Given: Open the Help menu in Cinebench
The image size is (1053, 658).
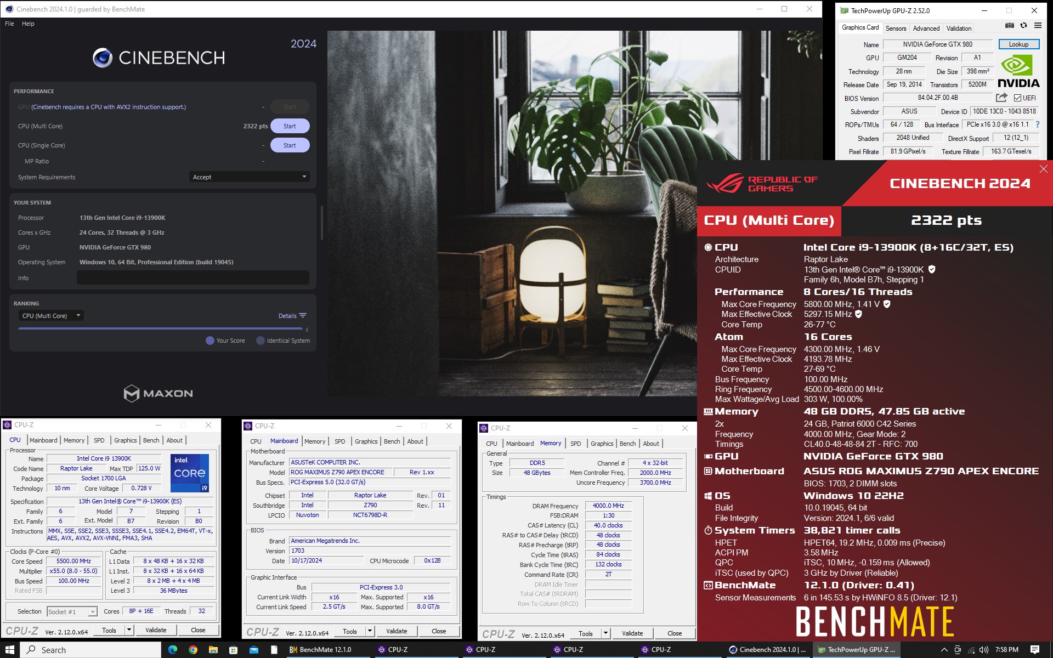Looking at the screenshot, I should [28, 24].
